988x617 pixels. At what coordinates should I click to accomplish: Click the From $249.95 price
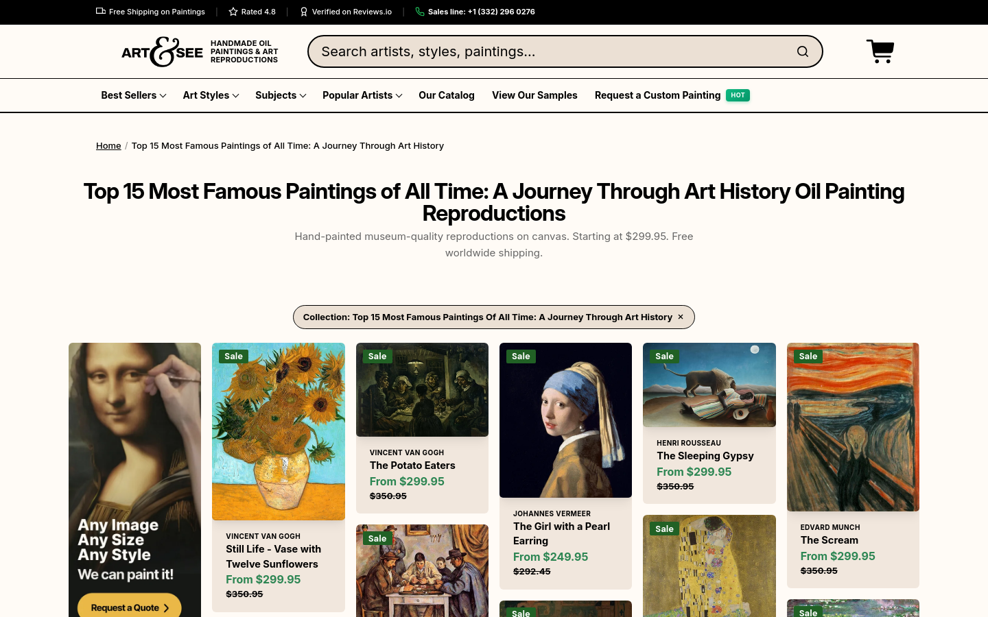click(x=551, y=557)
